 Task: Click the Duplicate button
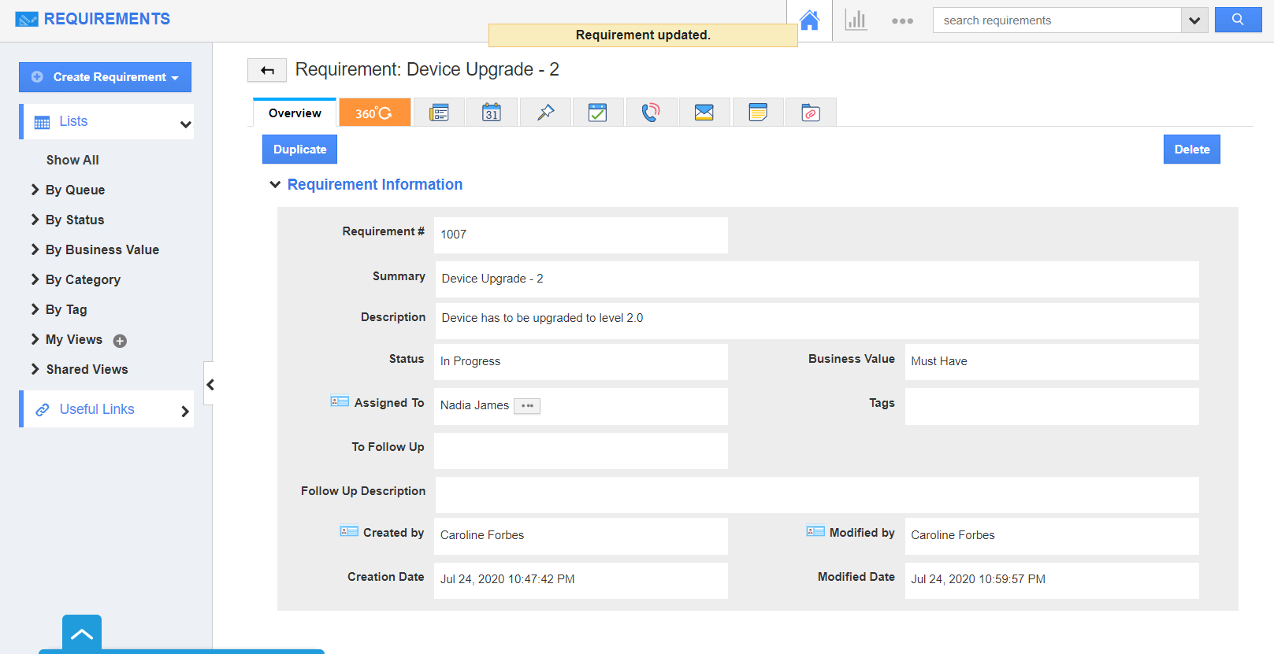[x=299, y=150]
